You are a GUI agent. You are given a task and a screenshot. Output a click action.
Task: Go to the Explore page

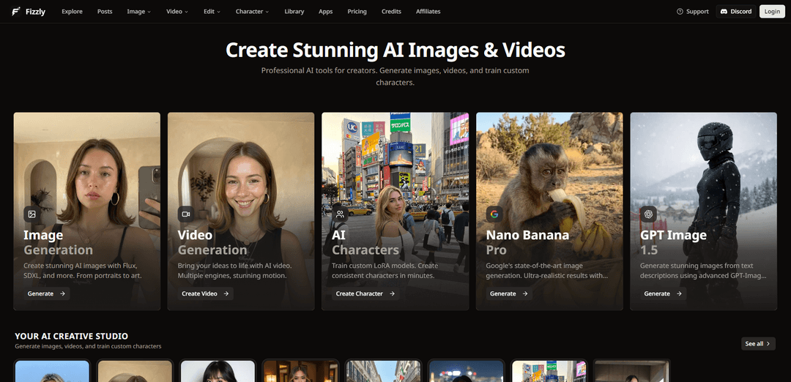pos(72,12)
